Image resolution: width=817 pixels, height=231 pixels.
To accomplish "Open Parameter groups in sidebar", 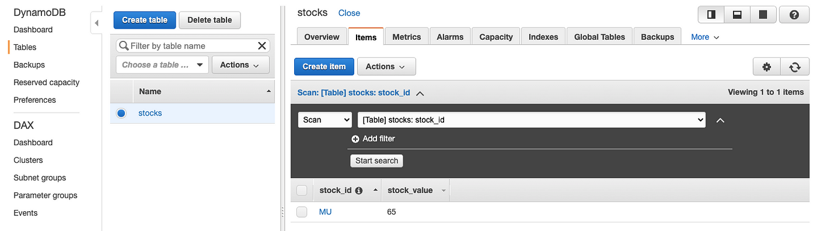I will tap(46, 195).
